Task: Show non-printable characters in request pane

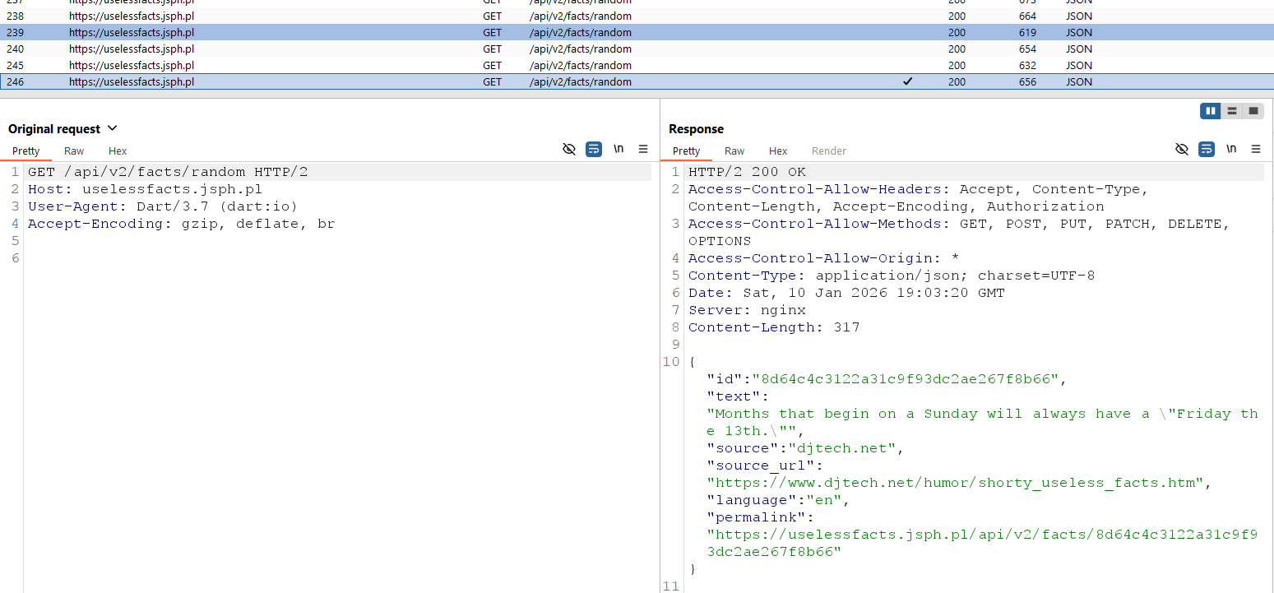Action: [x=618, y=149]
